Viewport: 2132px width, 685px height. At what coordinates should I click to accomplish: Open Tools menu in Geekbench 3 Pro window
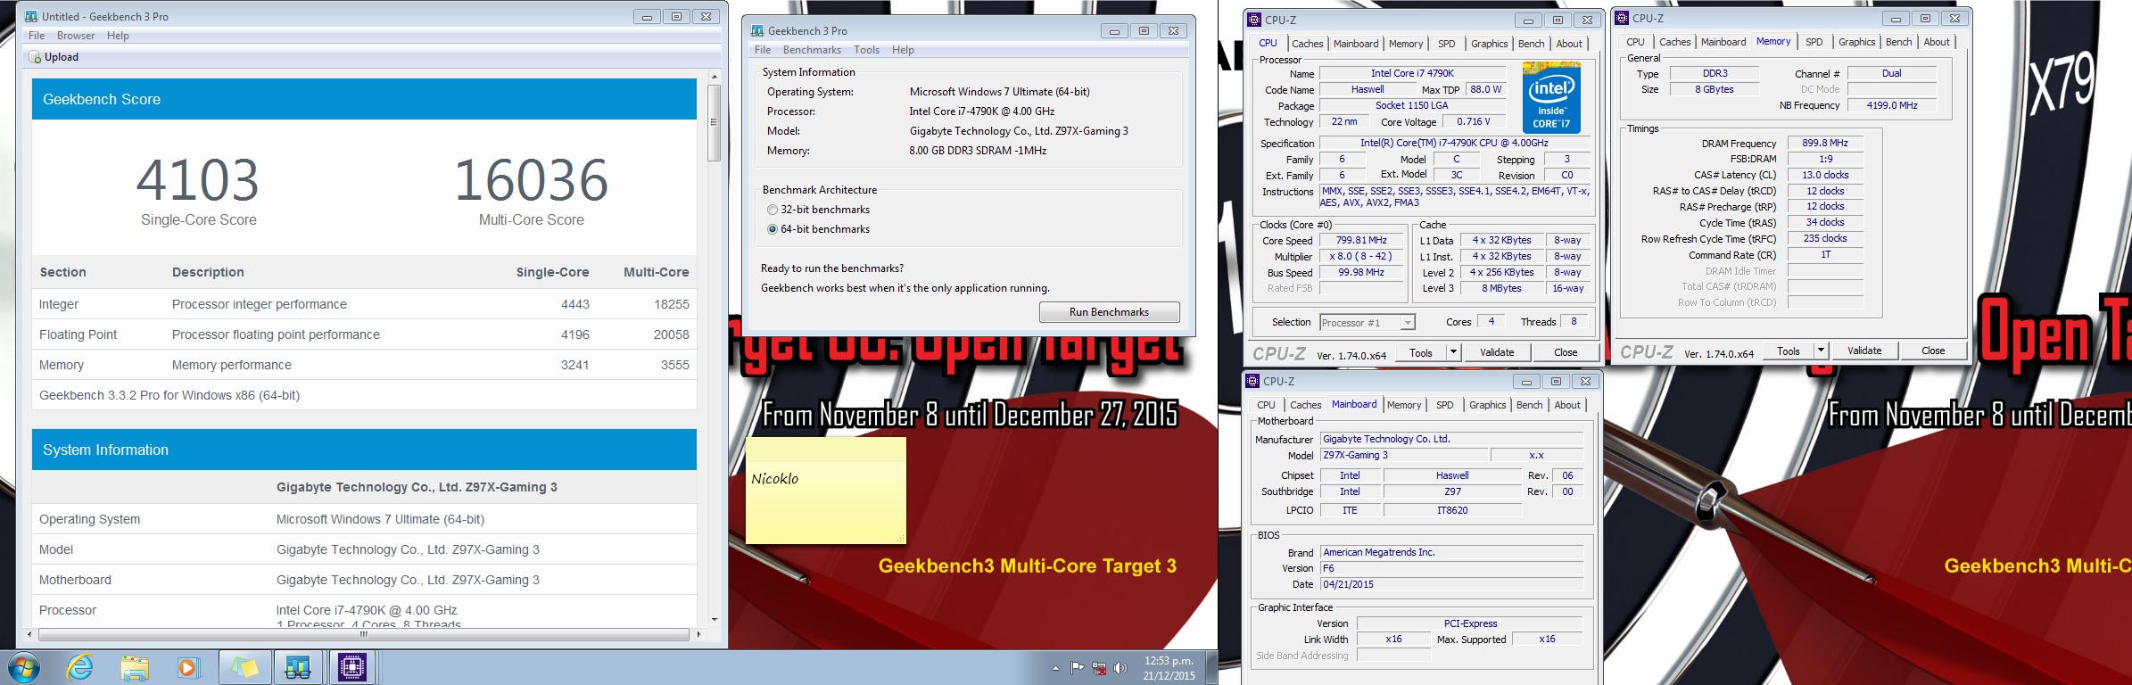866,50
